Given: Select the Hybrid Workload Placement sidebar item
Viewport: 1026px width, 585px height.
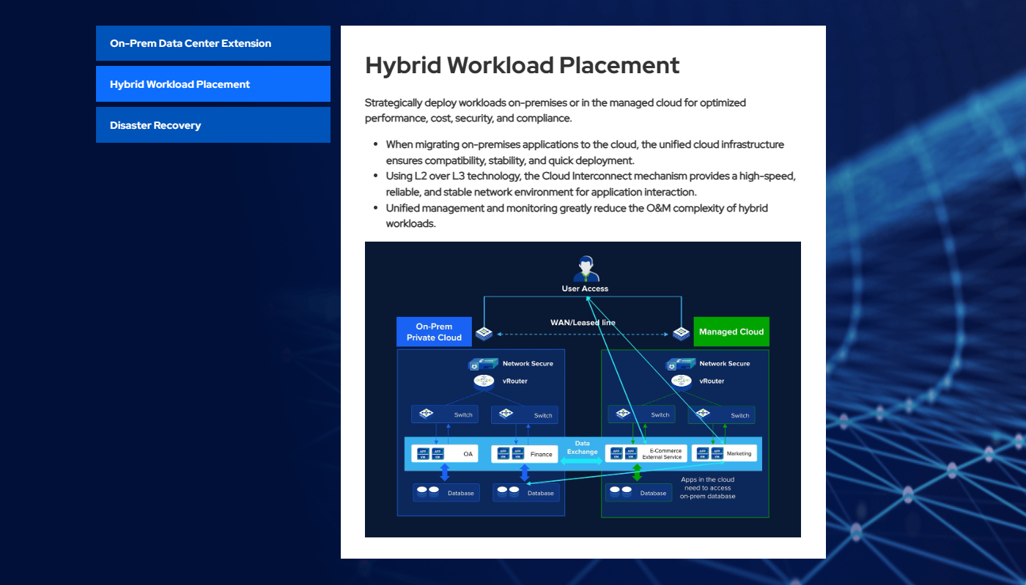Looking at the screenshot, I should [213, 83].
